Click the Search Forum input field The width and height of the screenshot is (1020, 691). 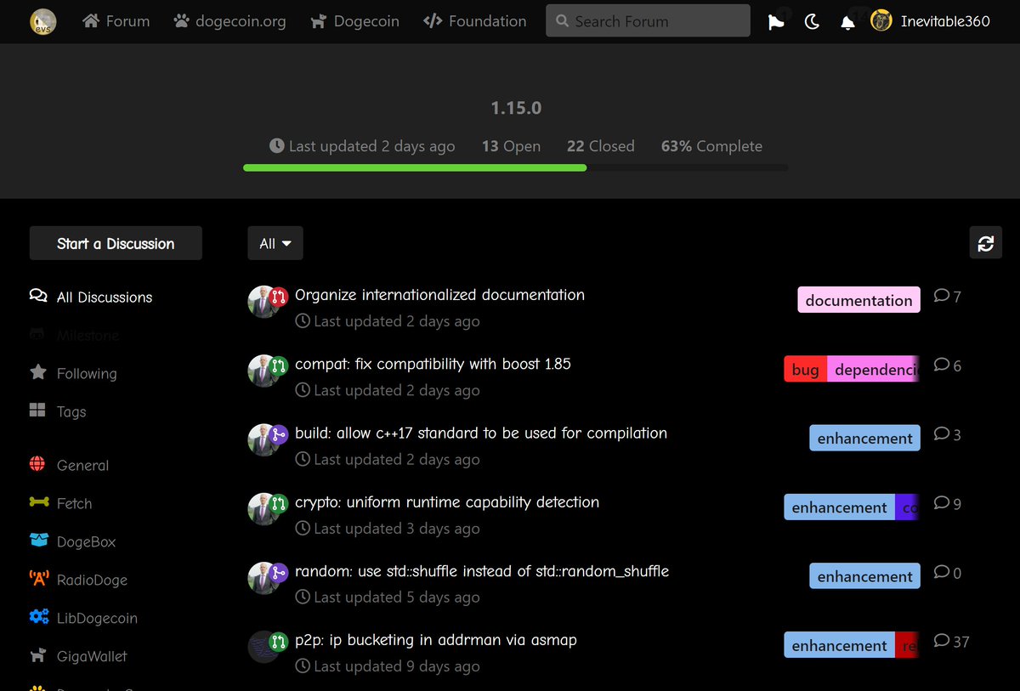point(648,21)
